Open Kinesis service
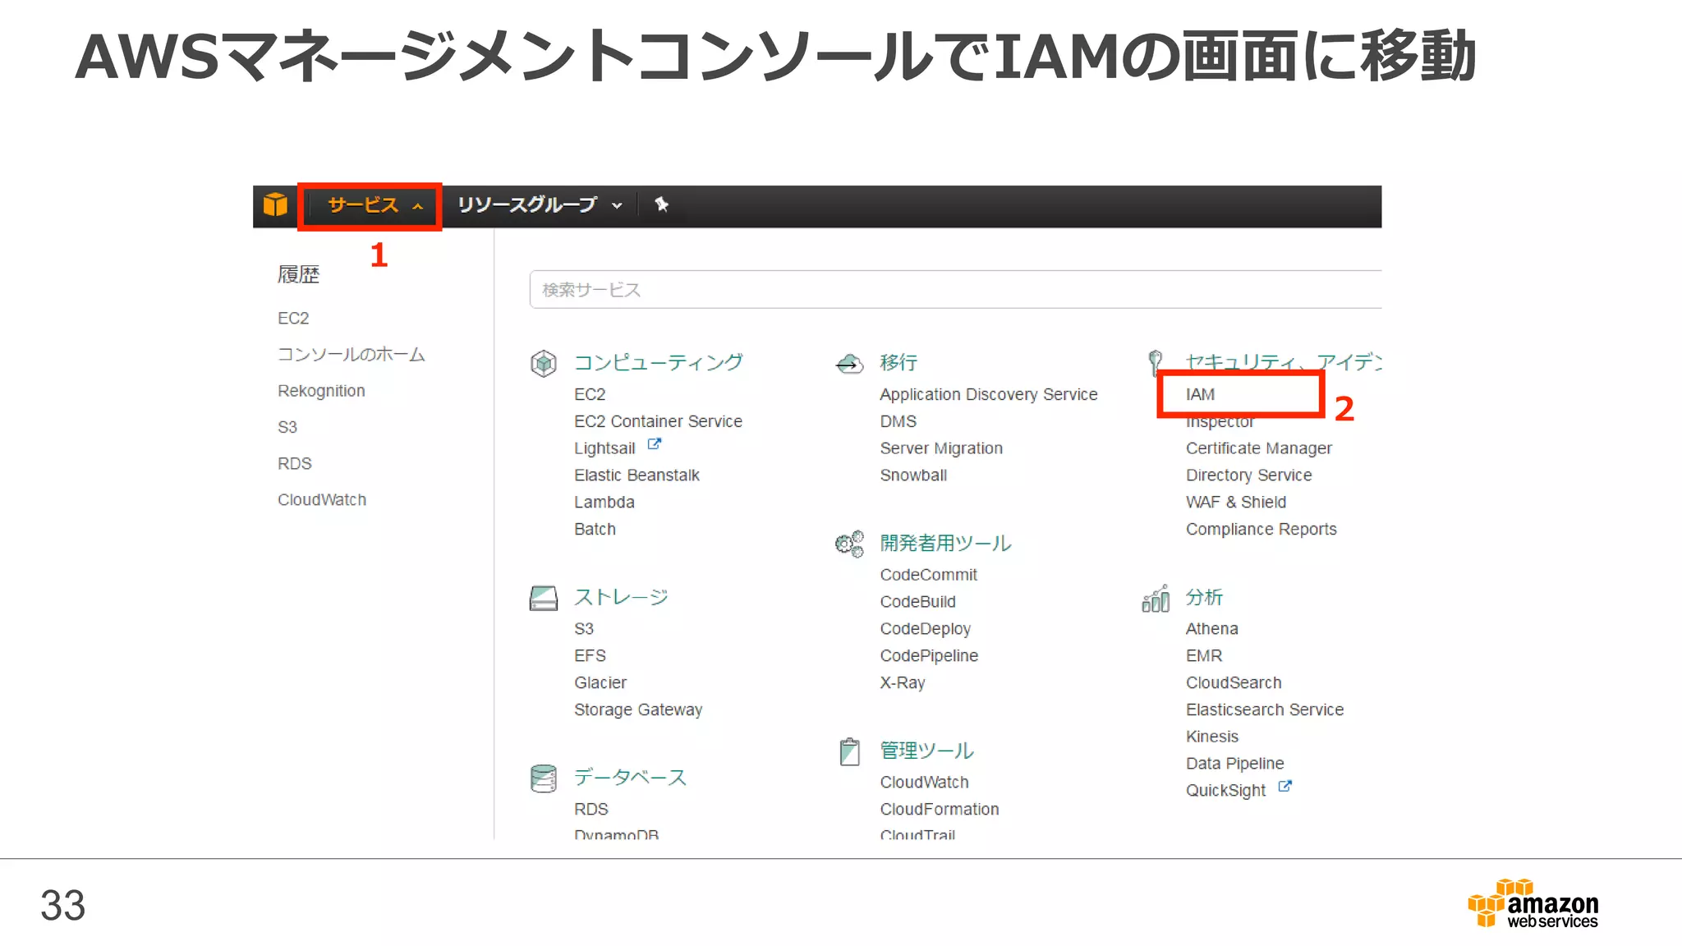This screenshot has height=946, width=1682. (1212, 737)
